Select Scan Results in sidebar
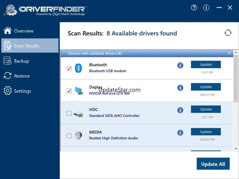Screen dimensions: 239x179 click(x=30, y=46)
